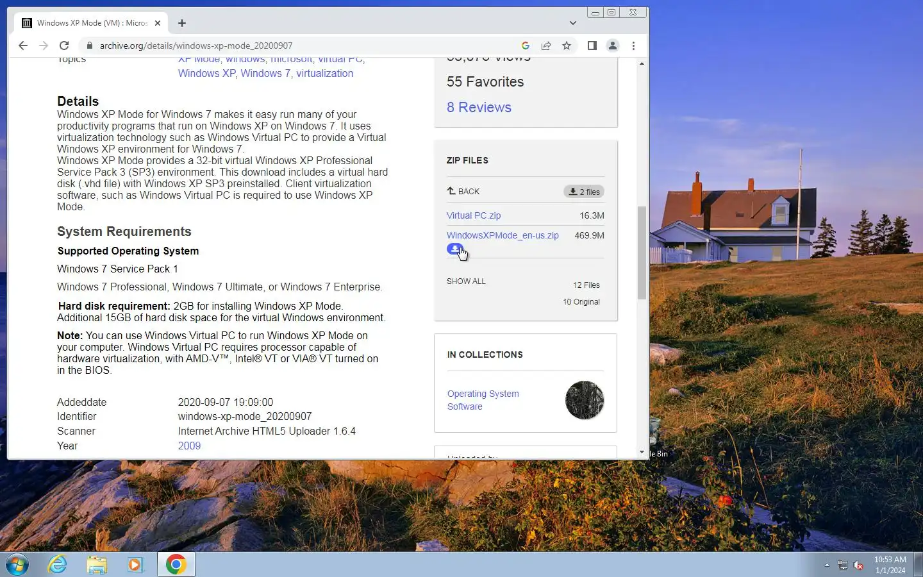Click the browser forward arrow
Image resolution: width=923 pixels, height=577 pixels.
44,46
